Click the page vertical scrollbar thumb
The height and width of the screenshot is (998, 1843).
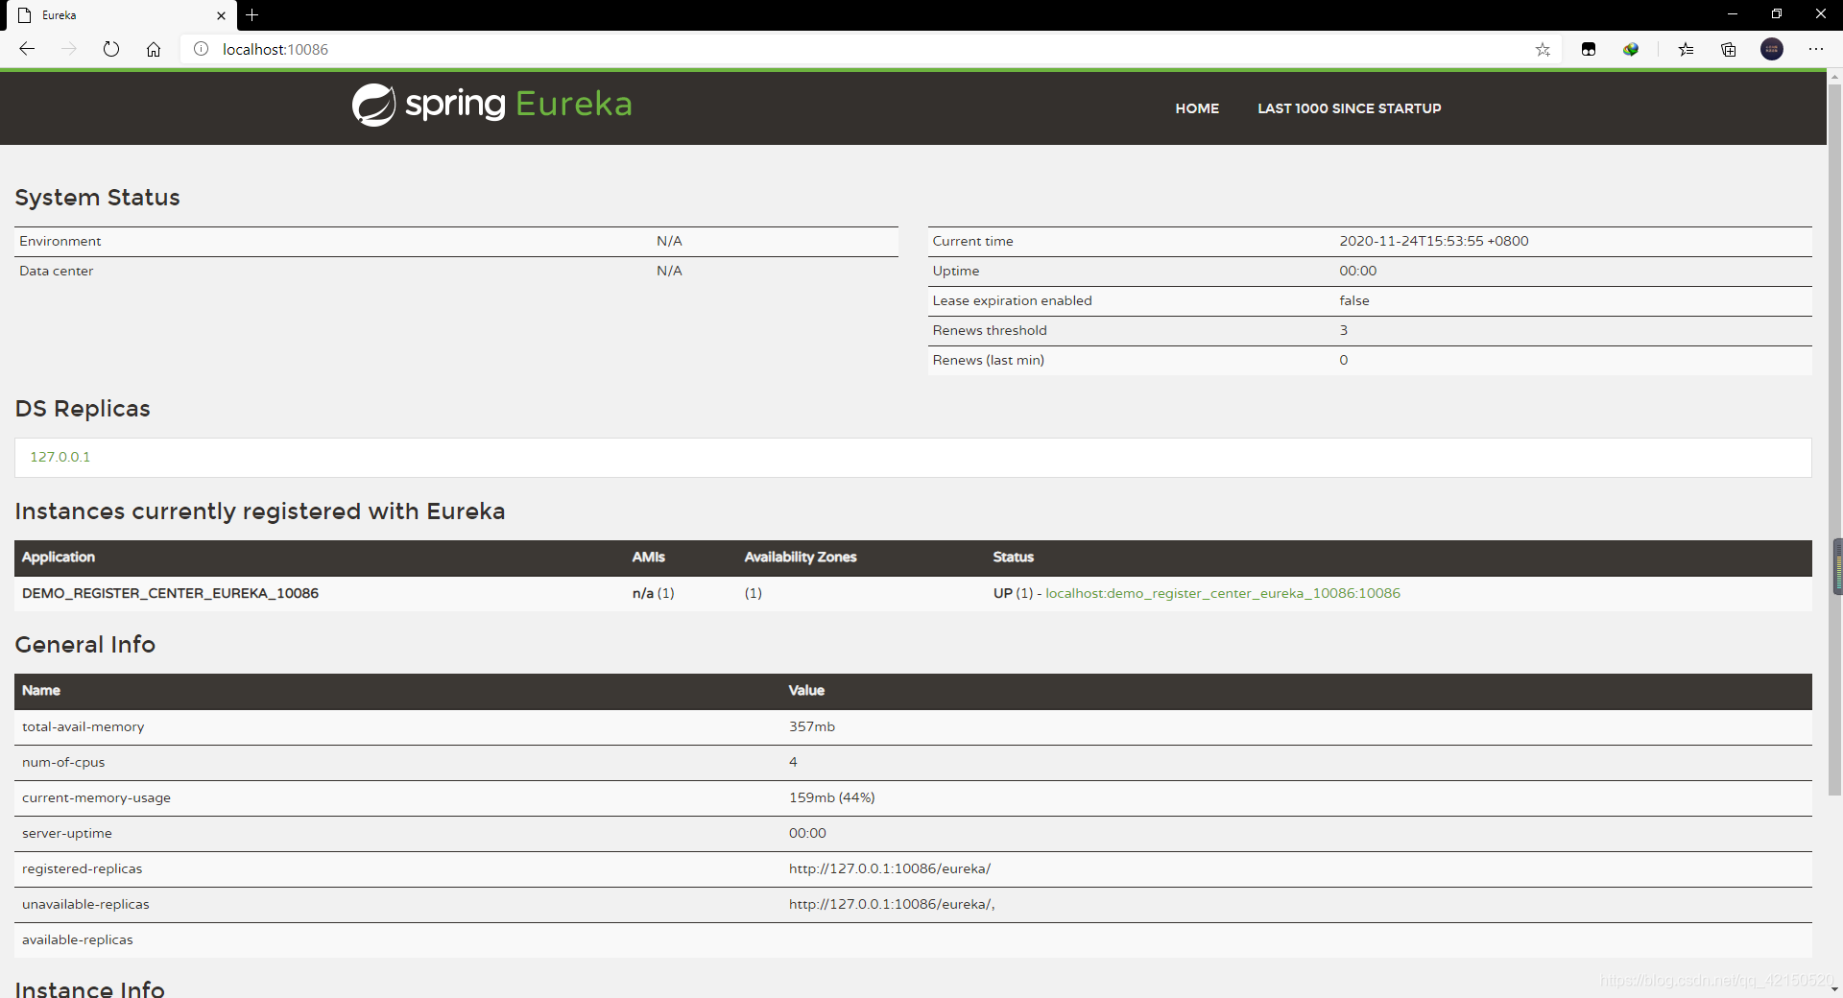1835,440
